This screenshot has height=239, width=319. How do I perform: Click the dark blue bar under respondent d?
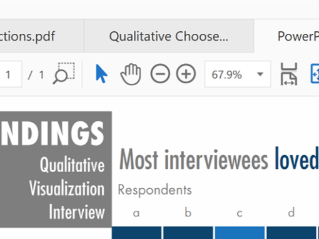(291, 233)
